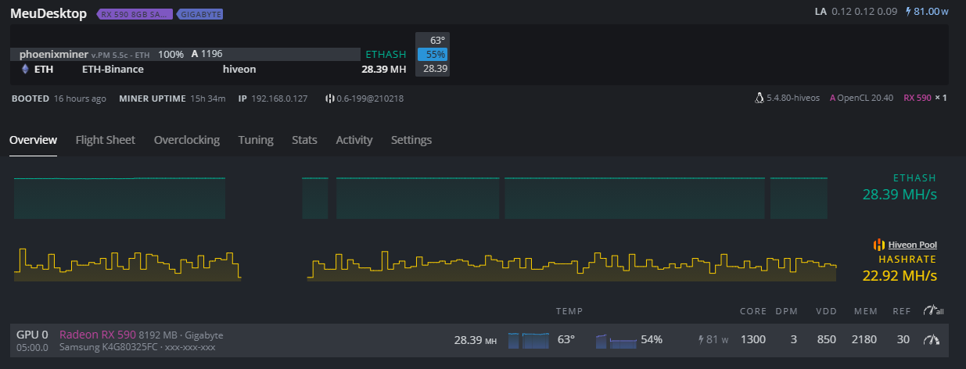This screenshot has height=369, width=966.
Task: Go to the Tuning tab
Action: 256,140
